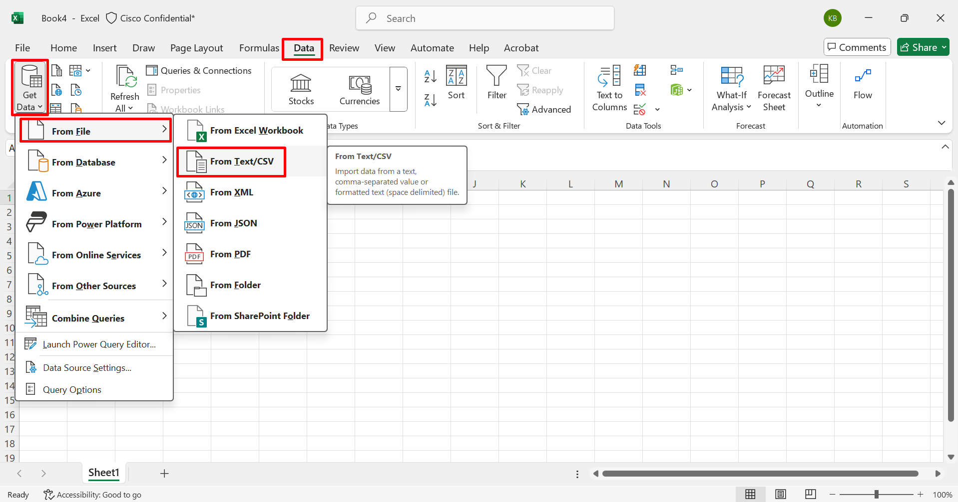Sort ascending A to Z
The width and height of the screenshot is (958, 502).
tap(431, 76)
